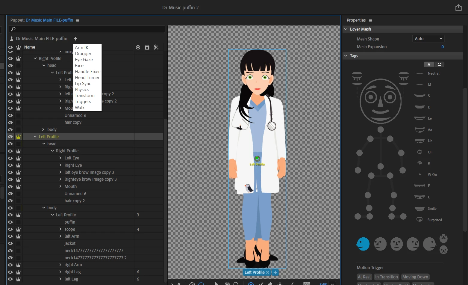This screenshot has width=468, height=285.
Task: Select the right quarter head view icon
Action: coord(413,244)
